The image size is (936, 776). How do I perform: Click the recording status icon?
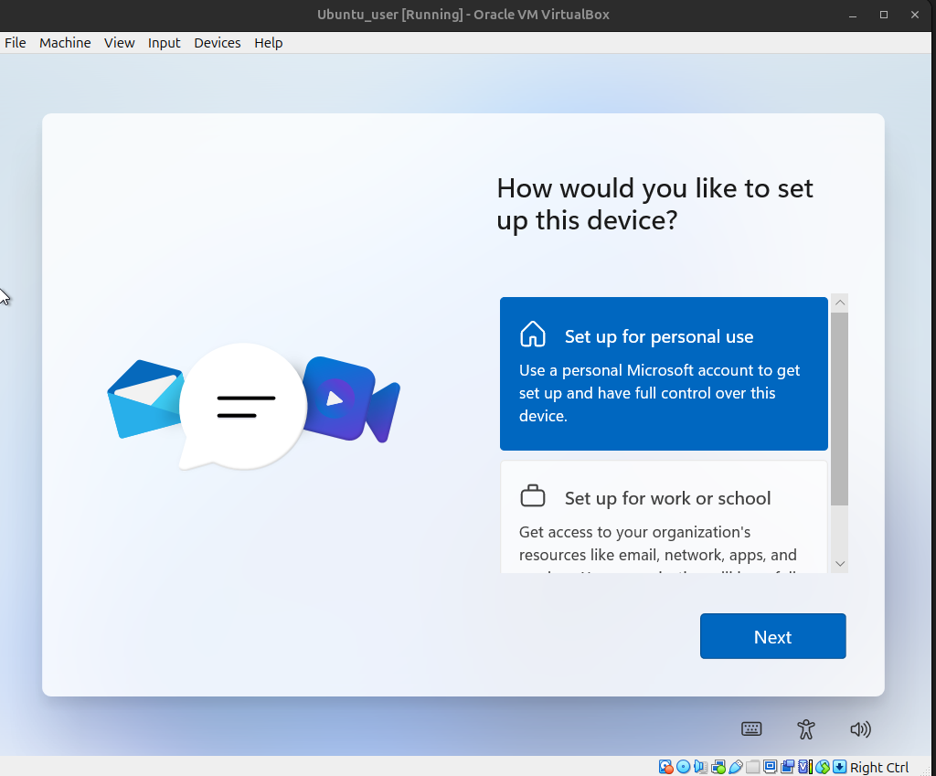click(788, 767)
